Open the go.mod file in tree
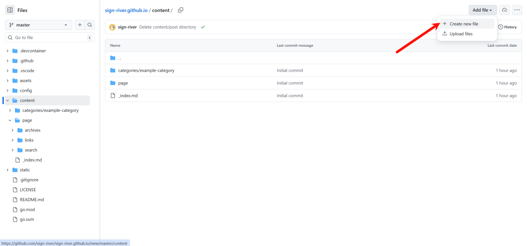This screenshot has width=527, height=246. [x=27, y=210]
